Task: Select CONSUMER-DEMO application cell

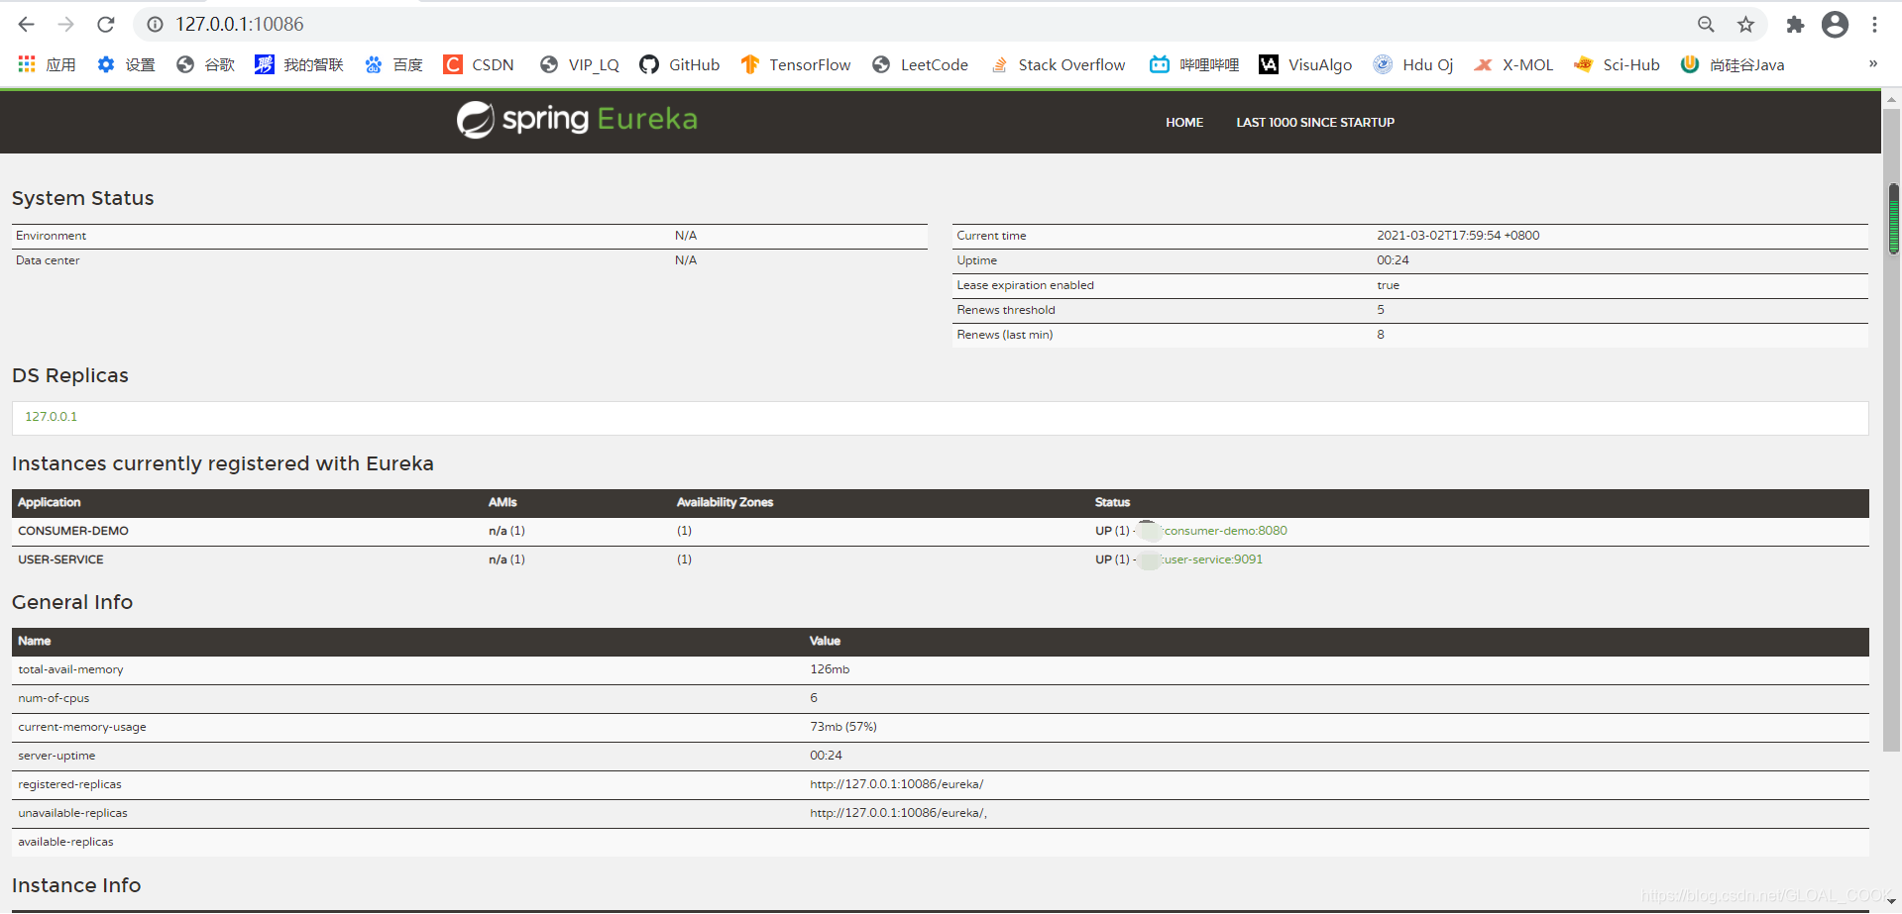Action: pos(73,531)
